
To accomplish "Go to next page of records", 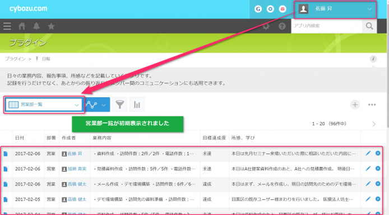I will pyautogui.click(x=374, y=124).
